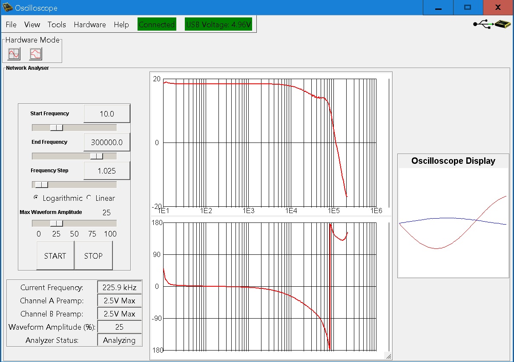This screenshot has width=514, height=362.
Task: Click the End Frequency slider handle
Action: tap(97, 156)
